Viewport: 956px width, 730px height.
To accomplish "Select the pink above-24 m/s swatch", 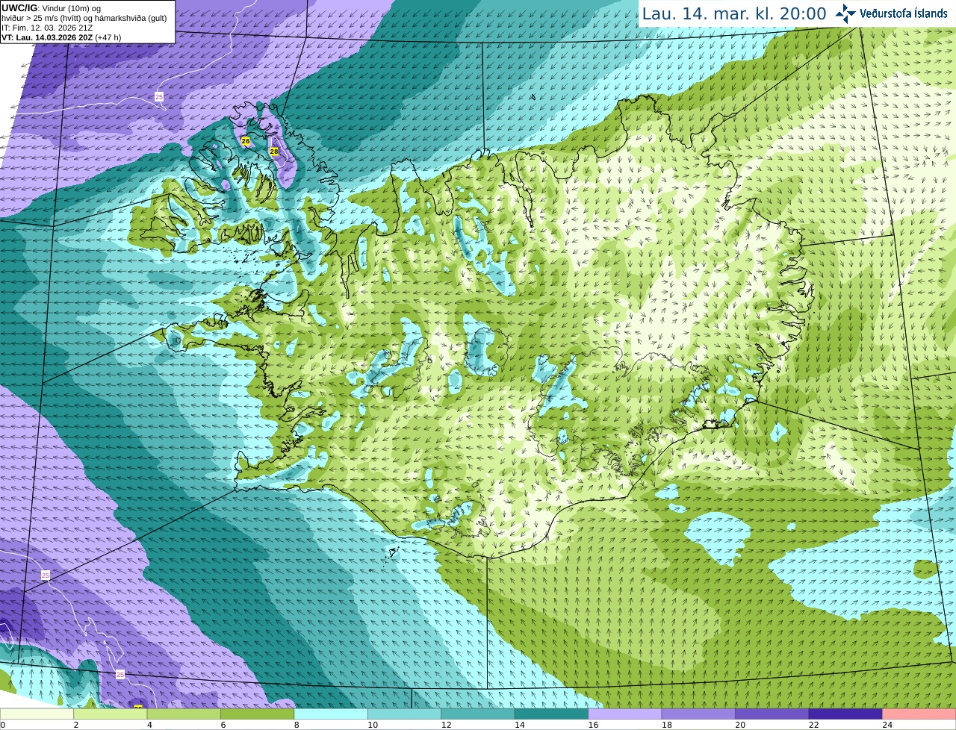I will [x=919, y=714].
